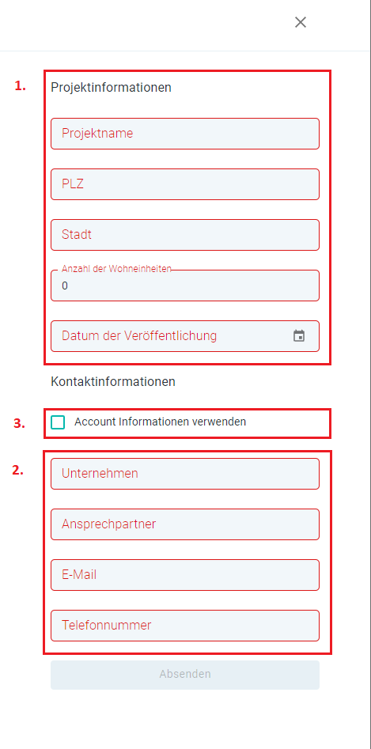Select the Anzahl der Wohneinheiten number field

click(185, 286)
